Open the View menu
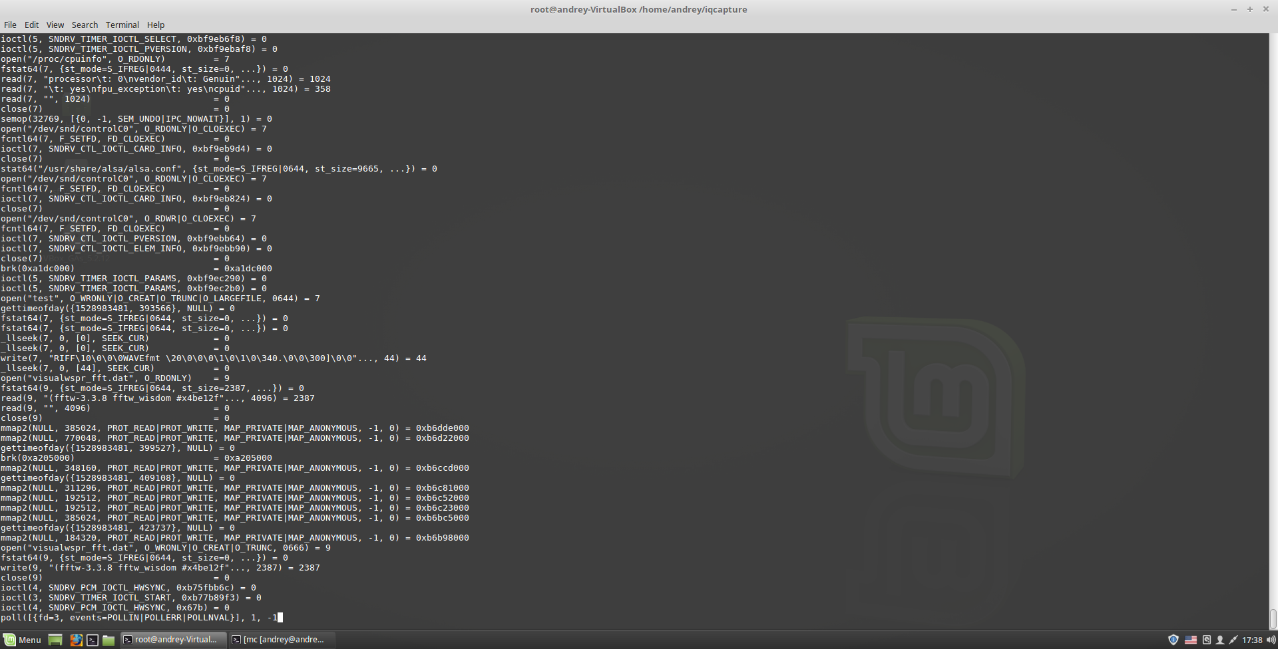This screenshot has height=649, width=1278. click(x=55, y=25)
